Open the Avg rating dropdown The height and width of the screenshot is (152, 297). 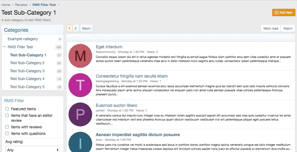coord(32,150)
